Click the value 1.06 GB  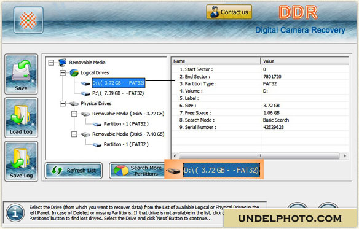point(271,113)
